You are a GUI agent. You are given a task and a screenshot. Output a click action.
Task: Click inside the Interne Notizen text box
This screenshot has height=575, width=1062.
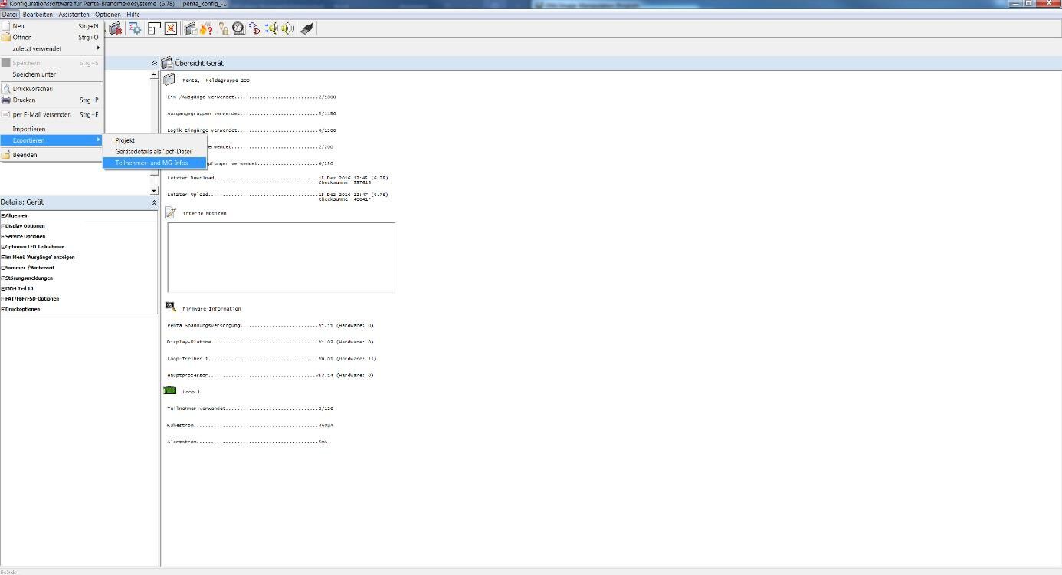[281, 257]
